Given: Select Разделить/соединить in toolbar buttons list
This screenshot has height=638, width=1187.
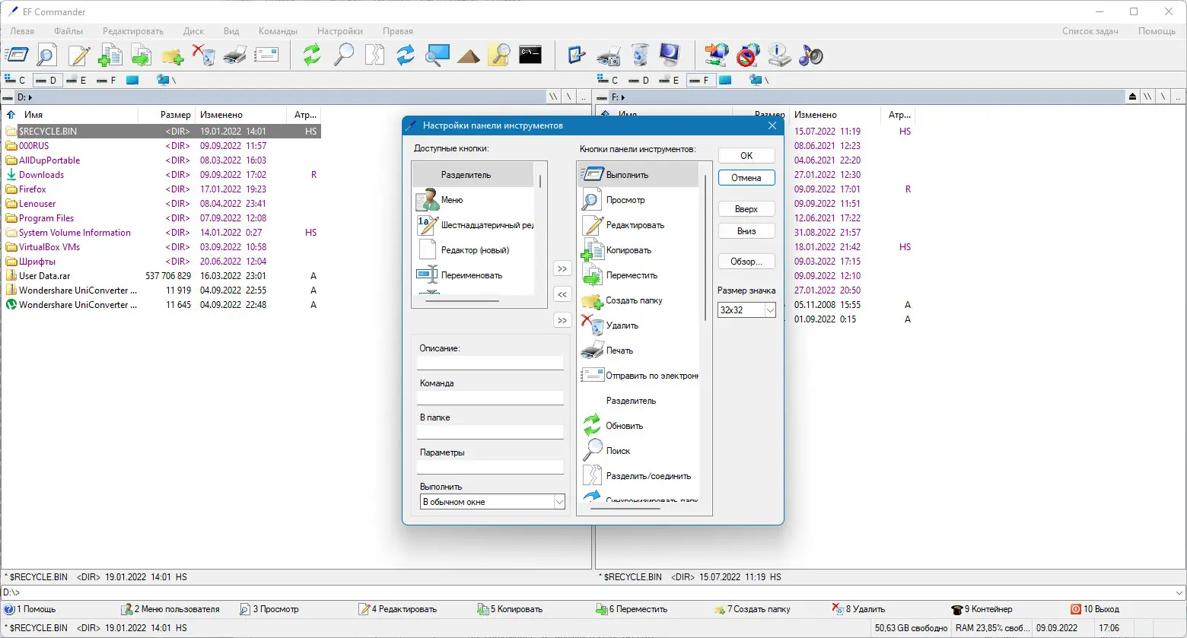Looking at the screenshot, I should coord(638,476).
